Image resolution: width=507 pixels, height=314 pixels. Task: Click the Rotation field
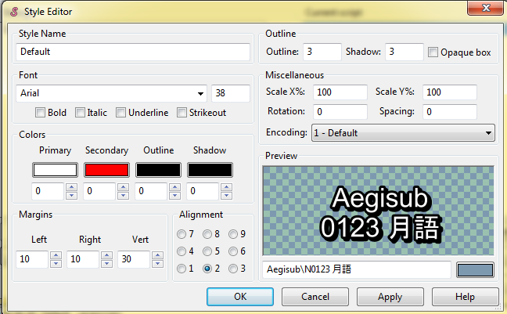340,112
